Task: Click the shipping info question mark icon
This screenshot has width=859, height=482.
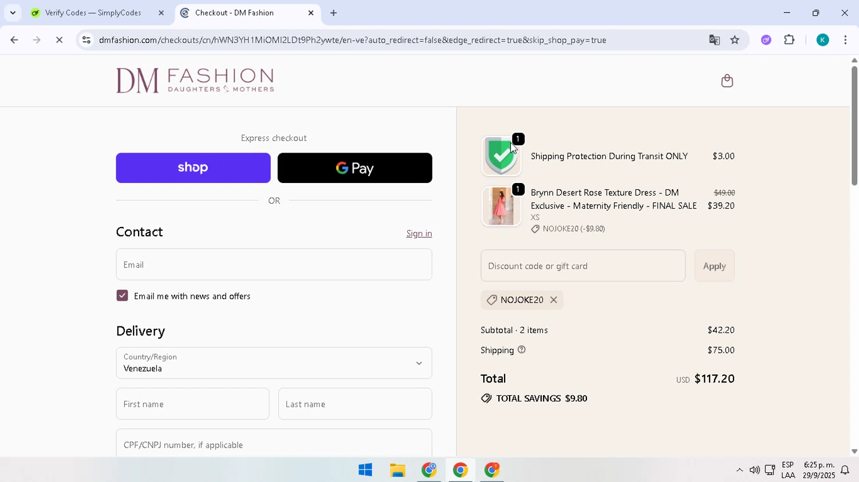Action: coord(522,350)
